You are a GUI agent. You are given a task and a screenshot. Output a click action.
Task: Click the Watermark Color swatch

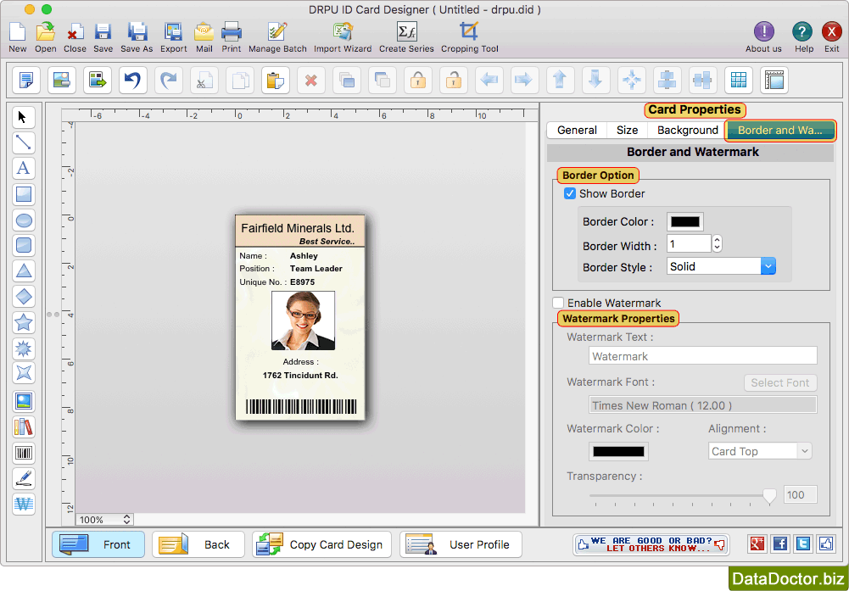[x=618, y=451]
